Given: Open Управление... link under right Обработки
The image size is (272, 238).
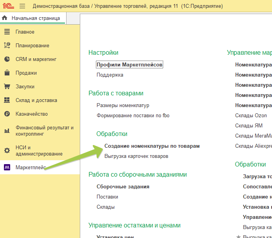Looking at the screenshot, I should [258, 217].
